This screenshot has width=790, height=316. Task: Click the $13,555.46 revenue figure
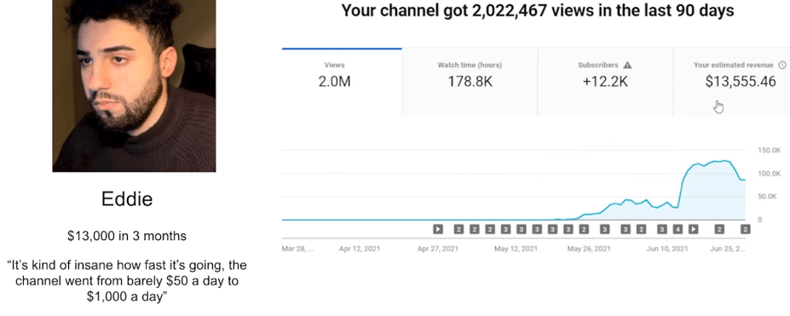coord(741,82)
